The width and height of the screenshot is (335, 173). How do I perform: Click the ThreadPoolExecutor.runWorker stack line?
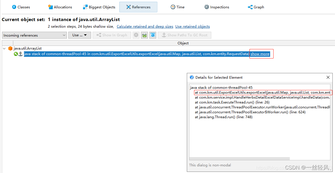click(262, 107)
